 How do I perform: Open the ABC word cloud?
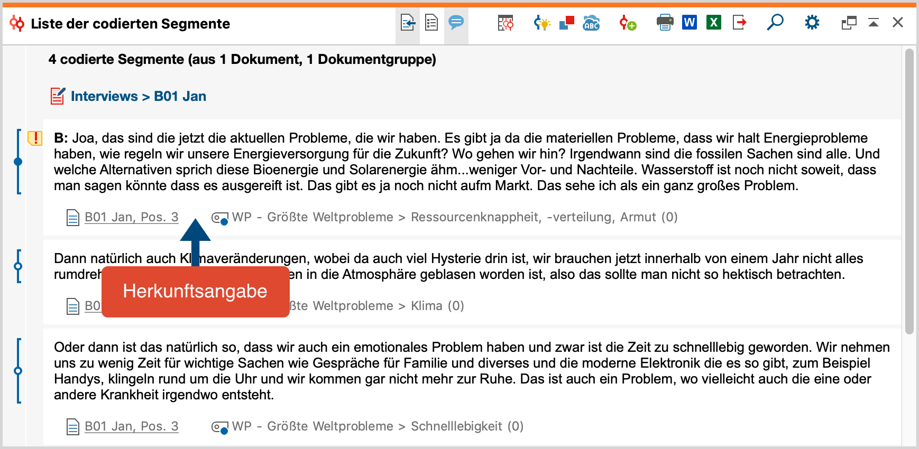(x=591, y=23)
